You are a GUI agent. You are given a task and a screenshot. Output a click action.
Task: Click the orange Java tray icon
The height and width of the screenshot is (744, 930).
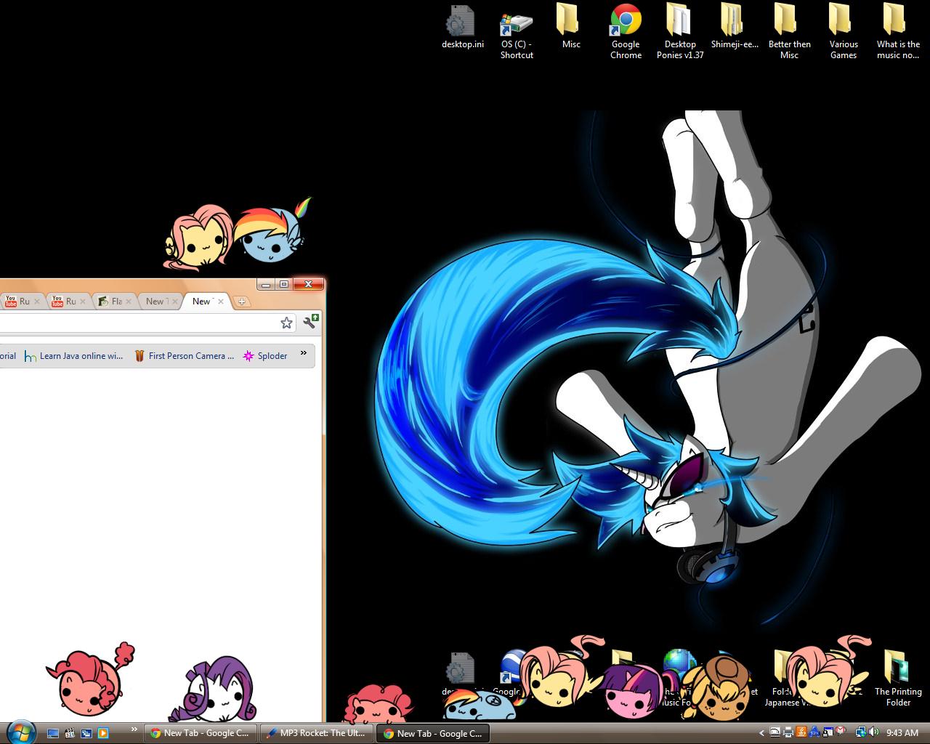coord(801,732)
